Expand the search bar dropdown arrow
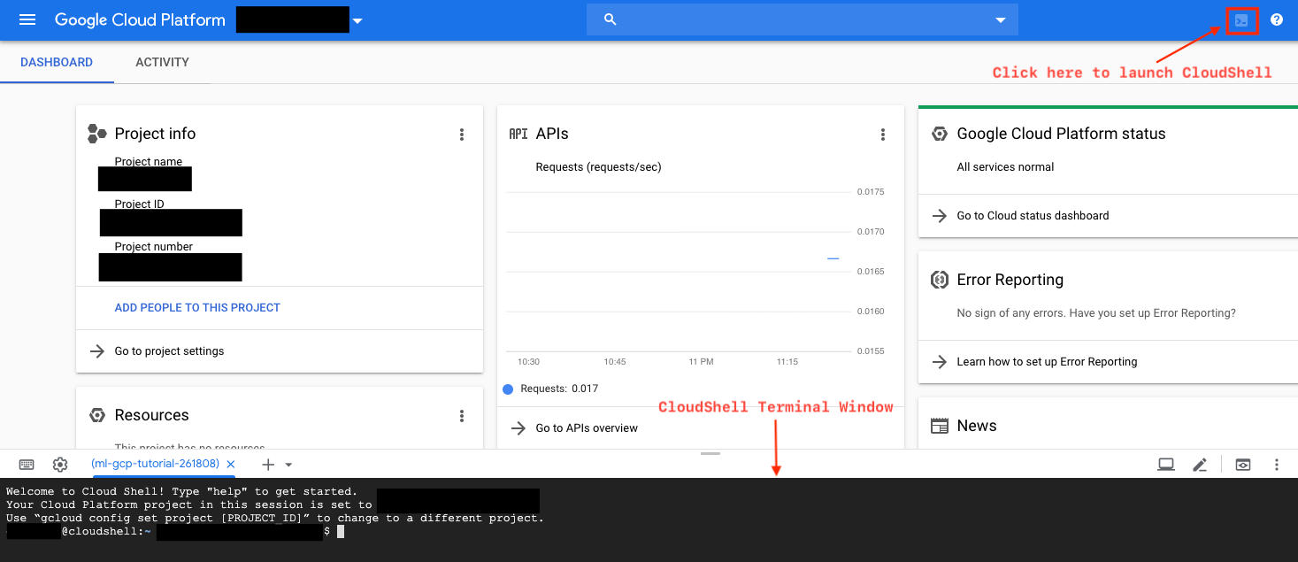The height and width of the screenshot is (562, 1298). tap(1001, 20)
